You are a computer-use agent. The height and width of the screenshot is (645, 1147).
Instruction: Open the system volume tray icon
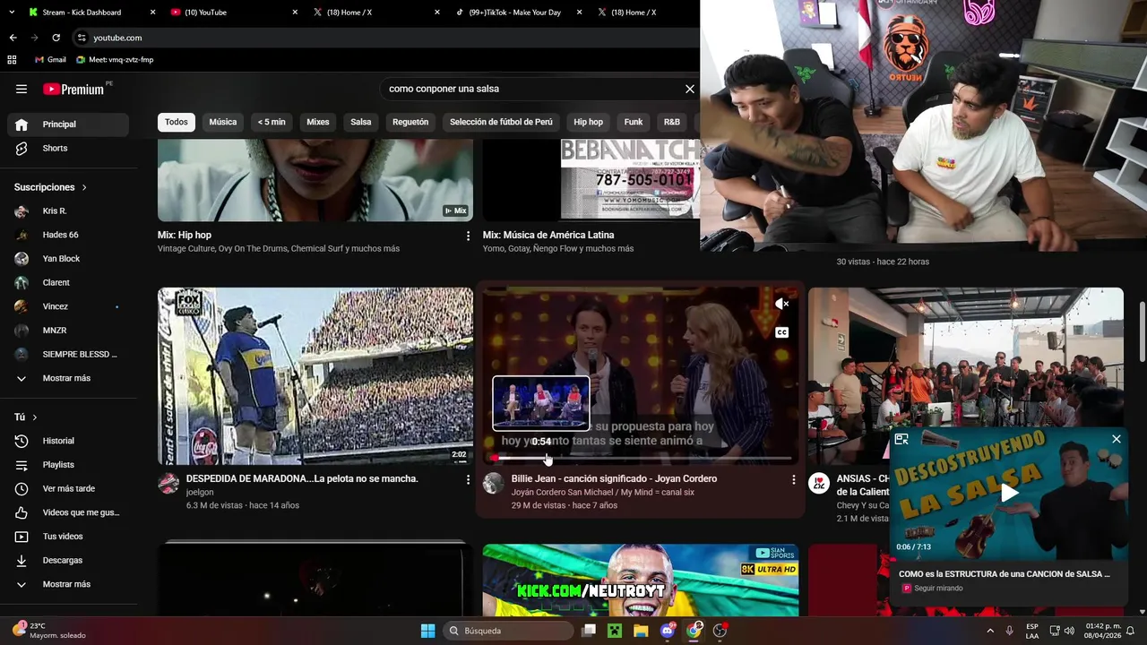tap(1069, 631)
